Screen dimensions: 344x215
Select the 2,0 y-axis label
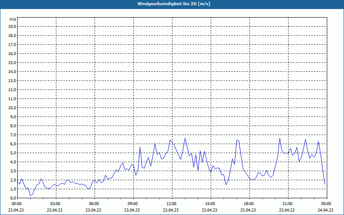coord(13,180)
